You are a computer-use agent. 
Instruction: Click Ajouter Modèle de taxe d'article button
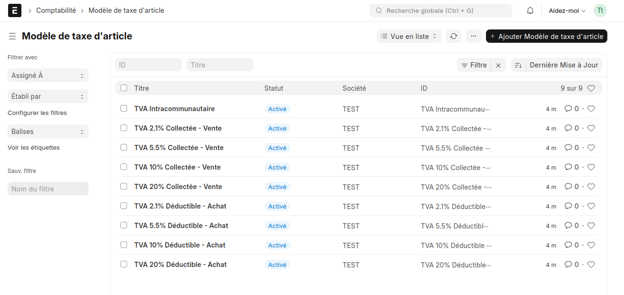coord(546,36)
